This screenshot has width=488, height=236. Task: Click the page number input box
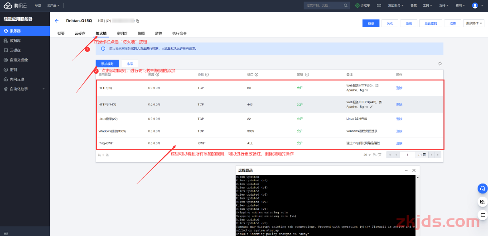pyautogui.click(x=407, y=155)
